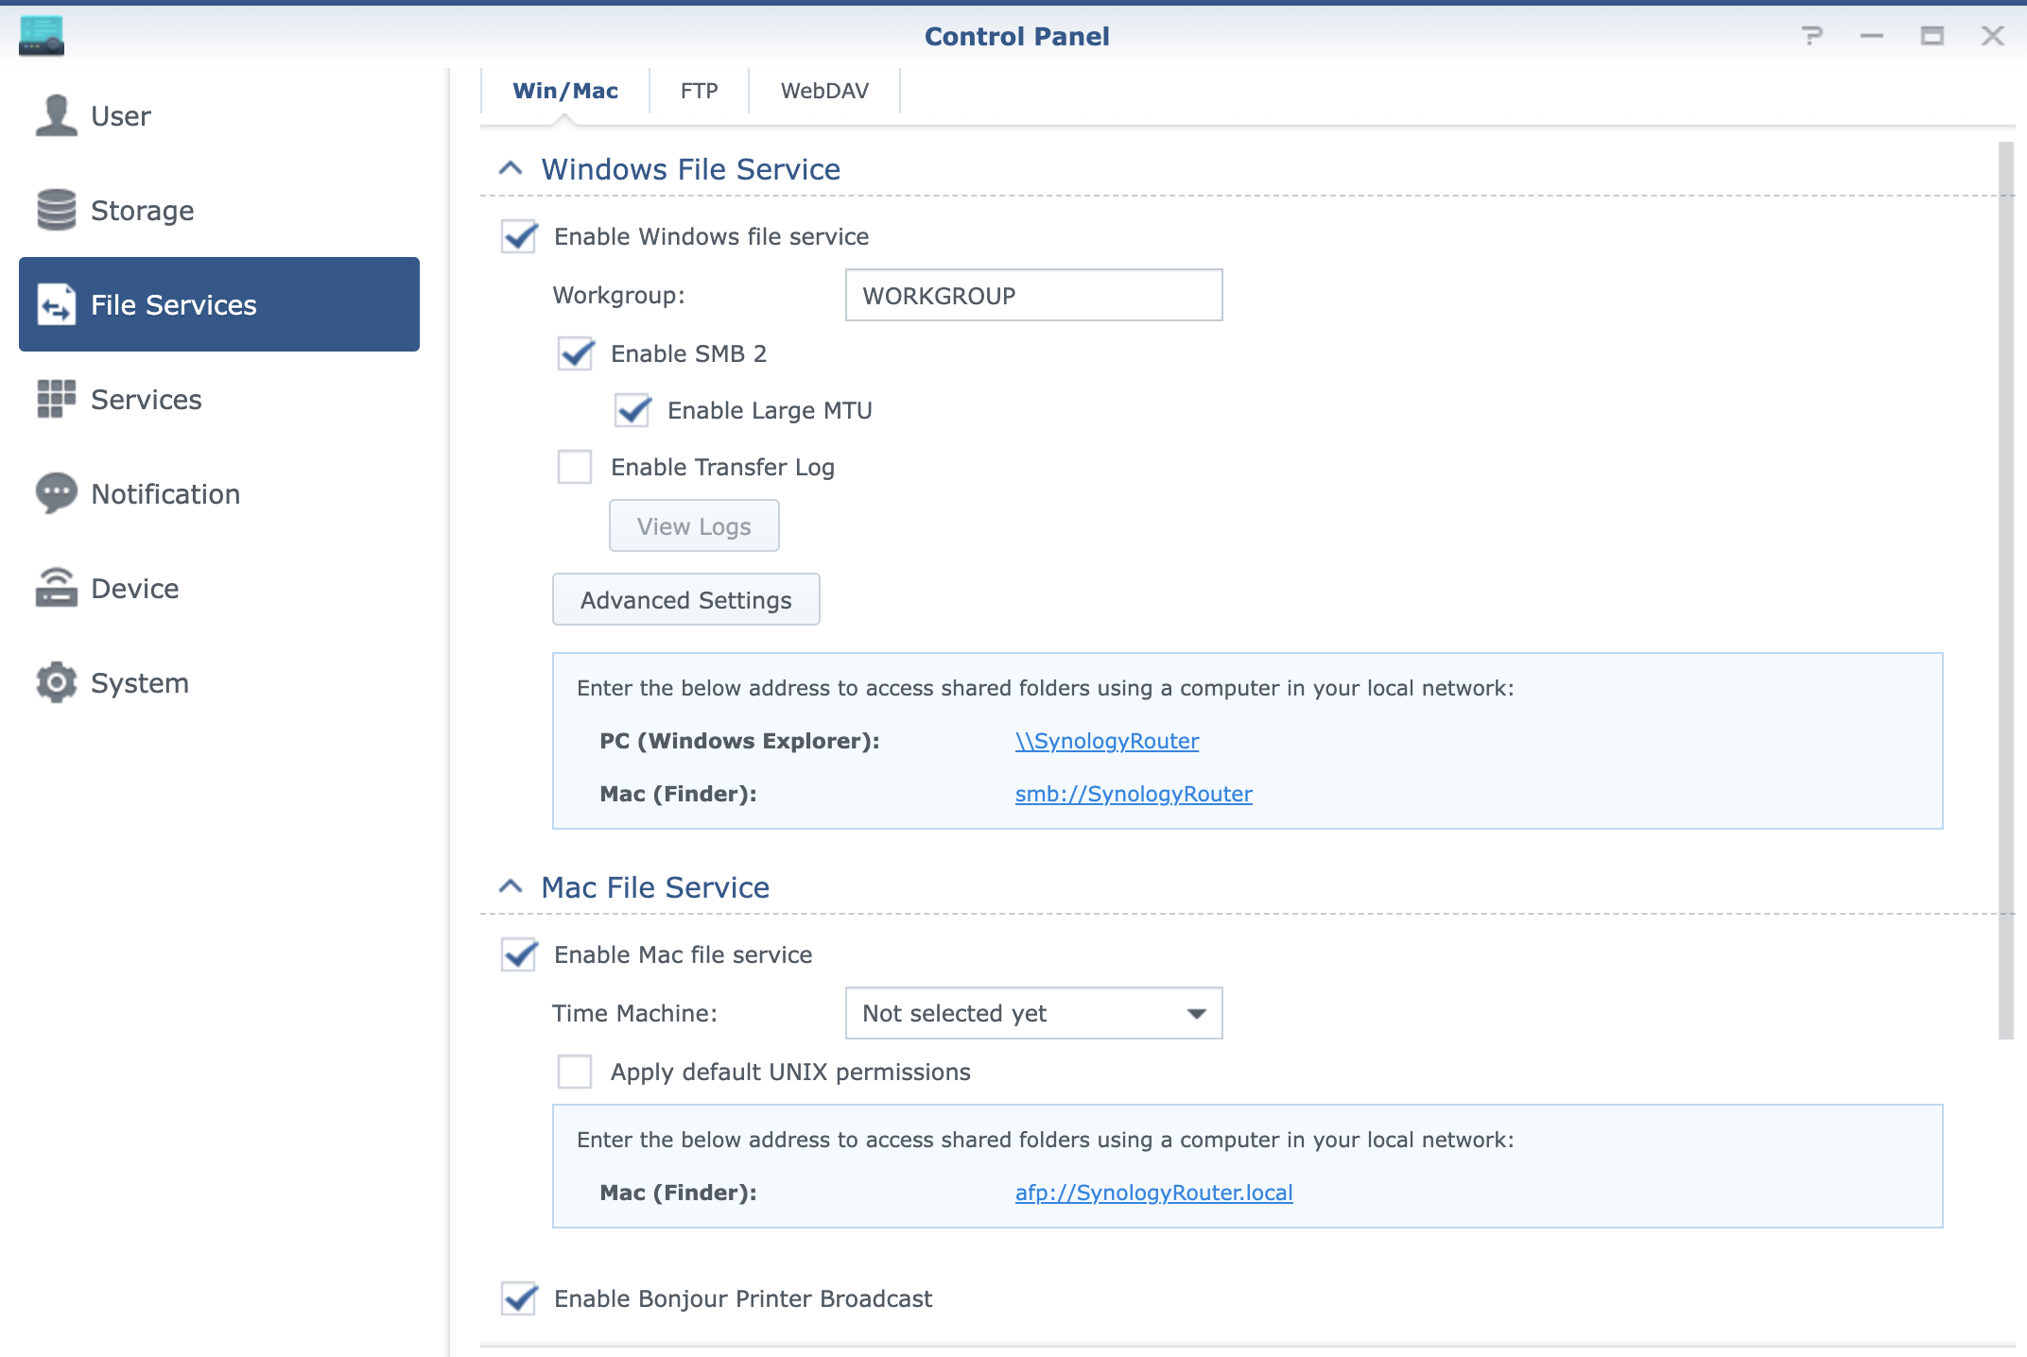The image size is (2027, 1357).
Task: Select User in the sidebar
Action: [219, 115]
